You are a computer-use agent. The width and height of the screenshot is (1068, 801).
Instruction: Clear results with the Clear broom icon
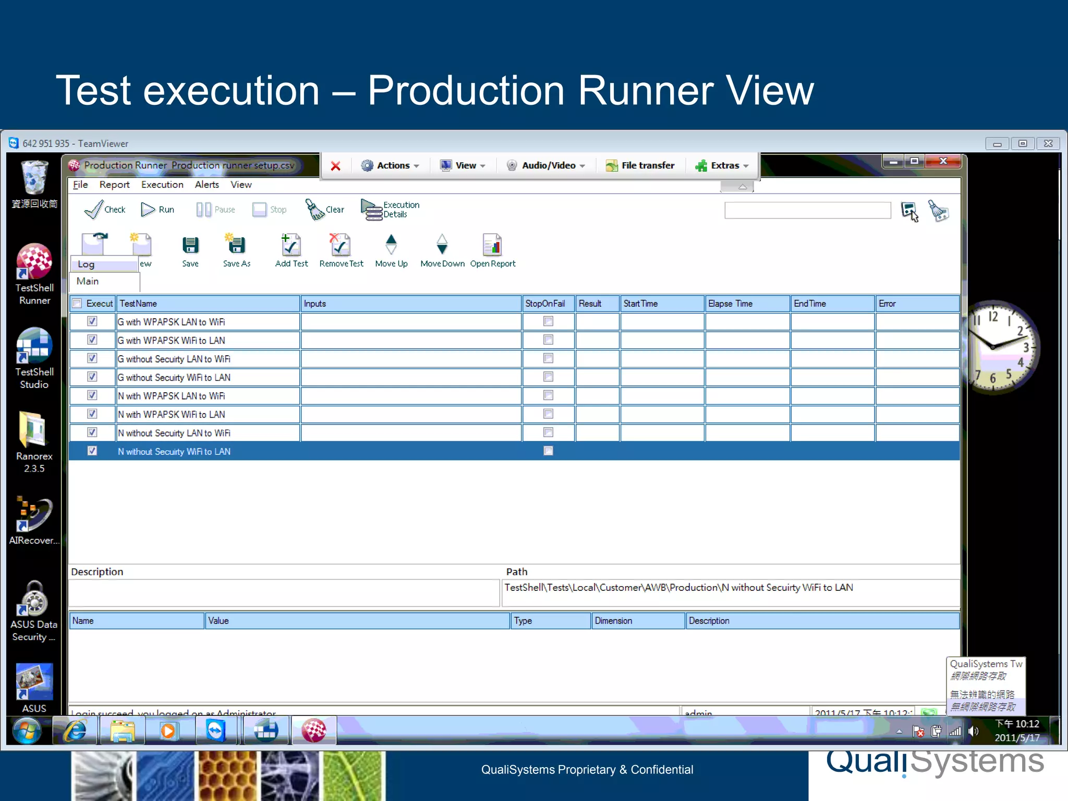[x=324, y=209]
